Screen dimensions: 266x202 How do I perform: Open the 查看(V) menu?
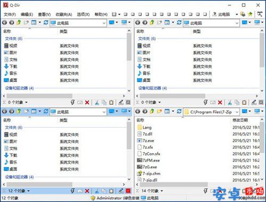[44, 14]
